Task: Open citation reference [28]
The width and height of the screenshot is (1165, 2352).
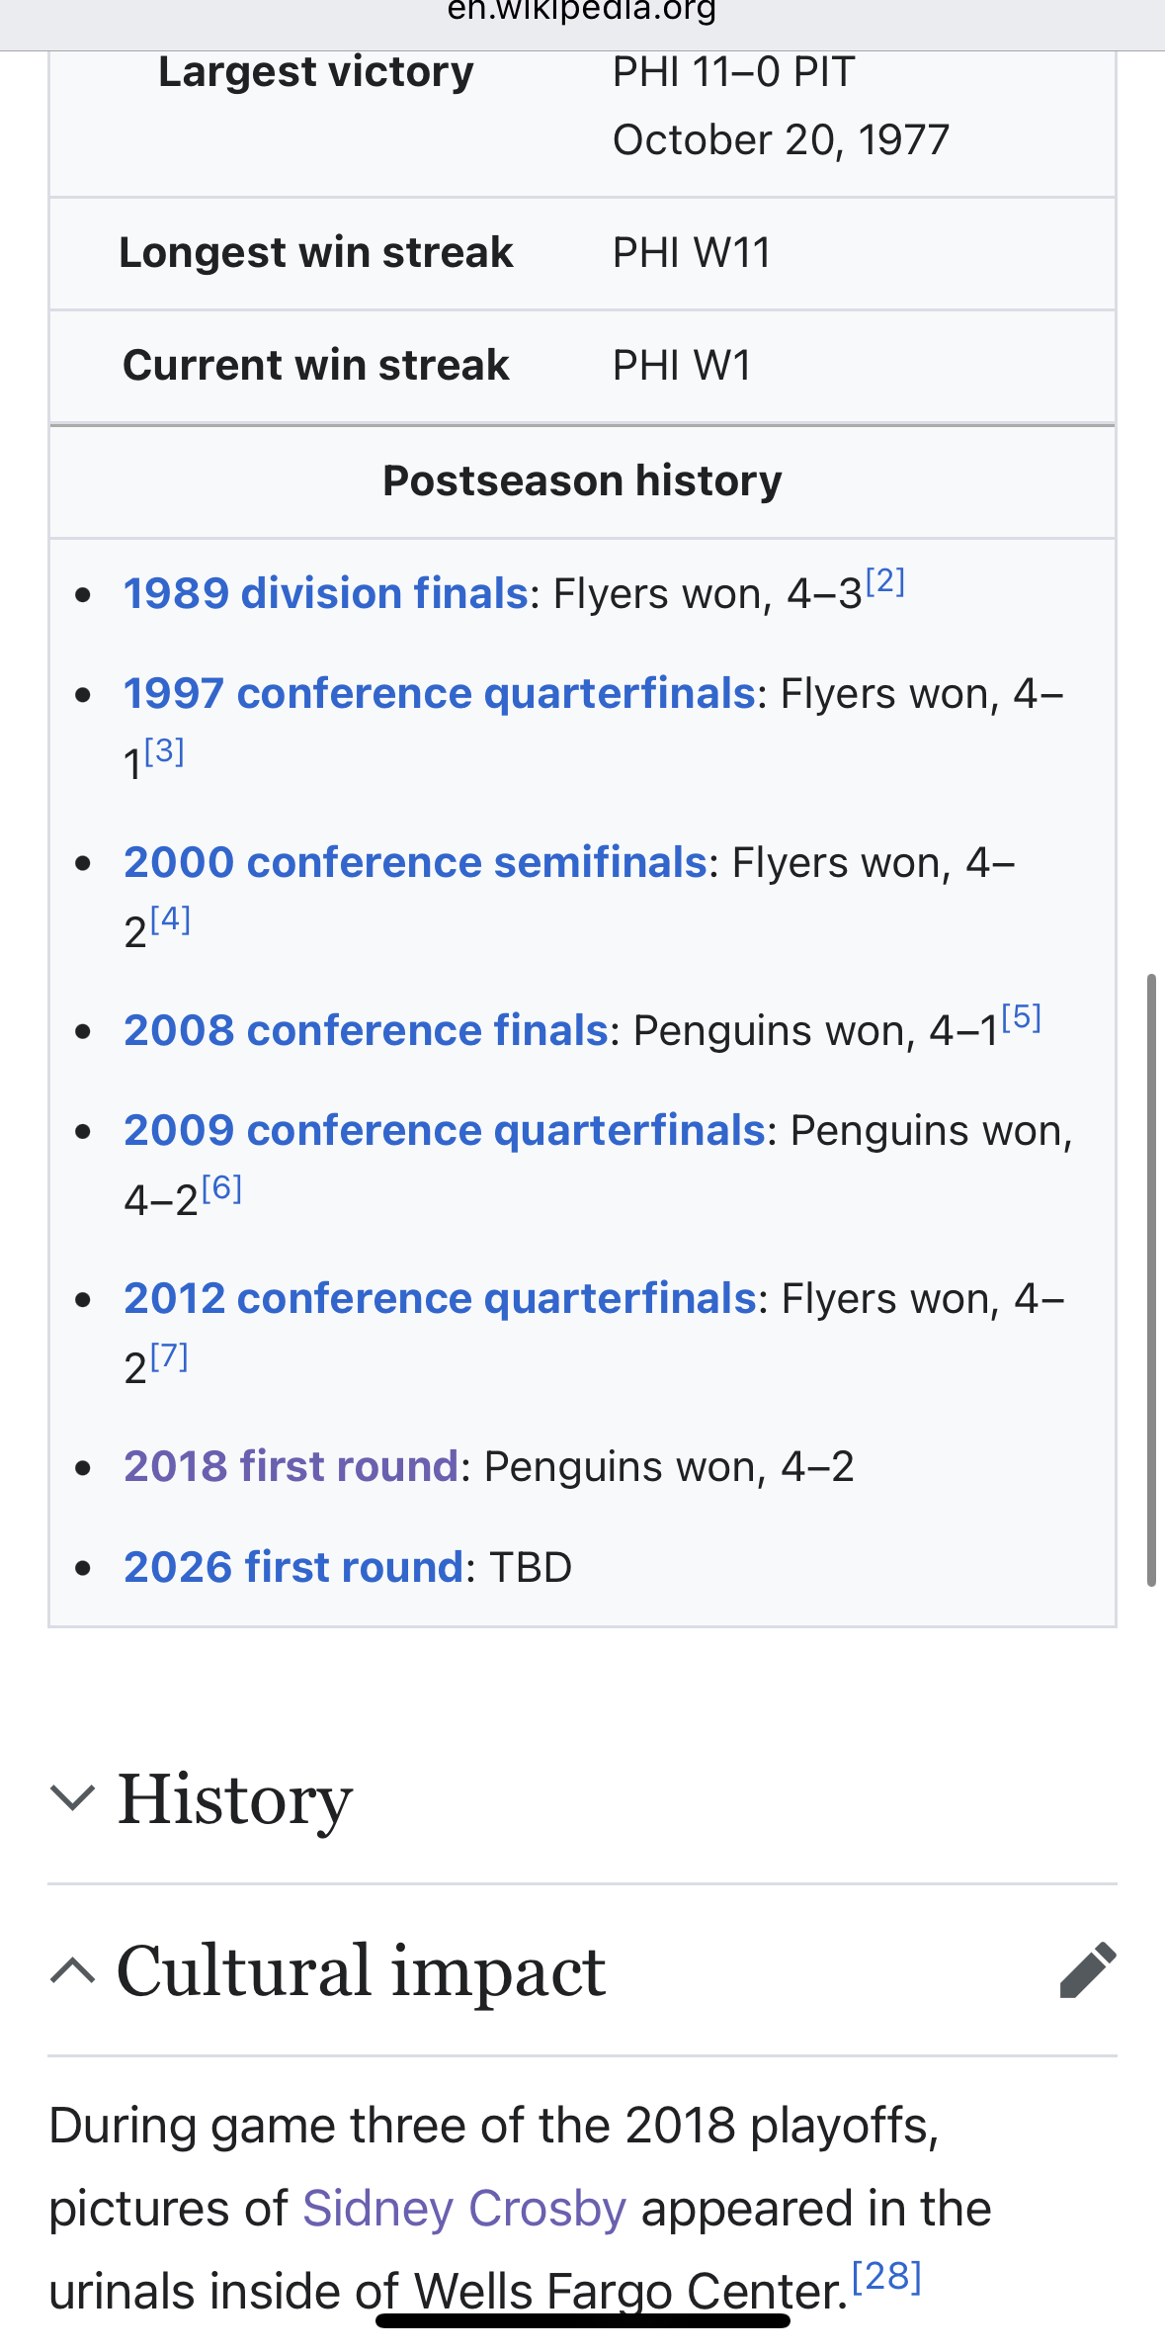Action: click(887, 2276)
